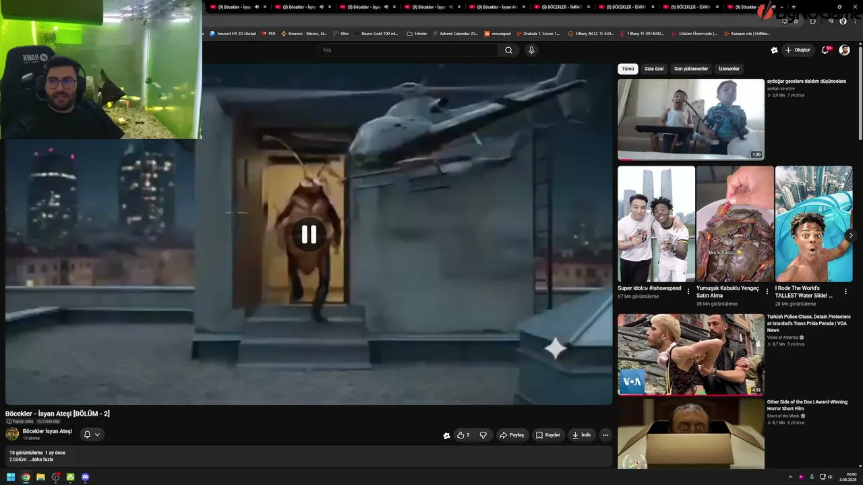Open the Altın bookmark

pos(341,33)
